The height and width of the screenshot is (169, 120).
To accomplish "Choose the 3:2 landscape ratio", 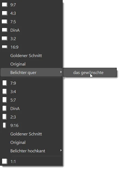I will (x=31, y=38).
